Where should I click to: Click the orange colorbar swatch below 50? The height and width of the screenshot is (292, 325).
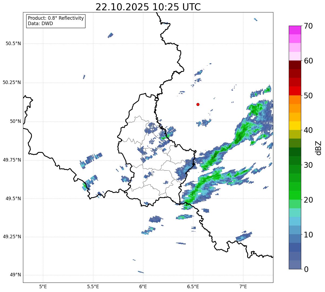pos(295,100)
